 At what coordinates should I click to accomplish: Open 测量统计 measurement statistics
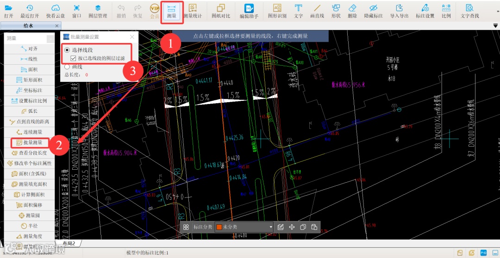[193, 11]
